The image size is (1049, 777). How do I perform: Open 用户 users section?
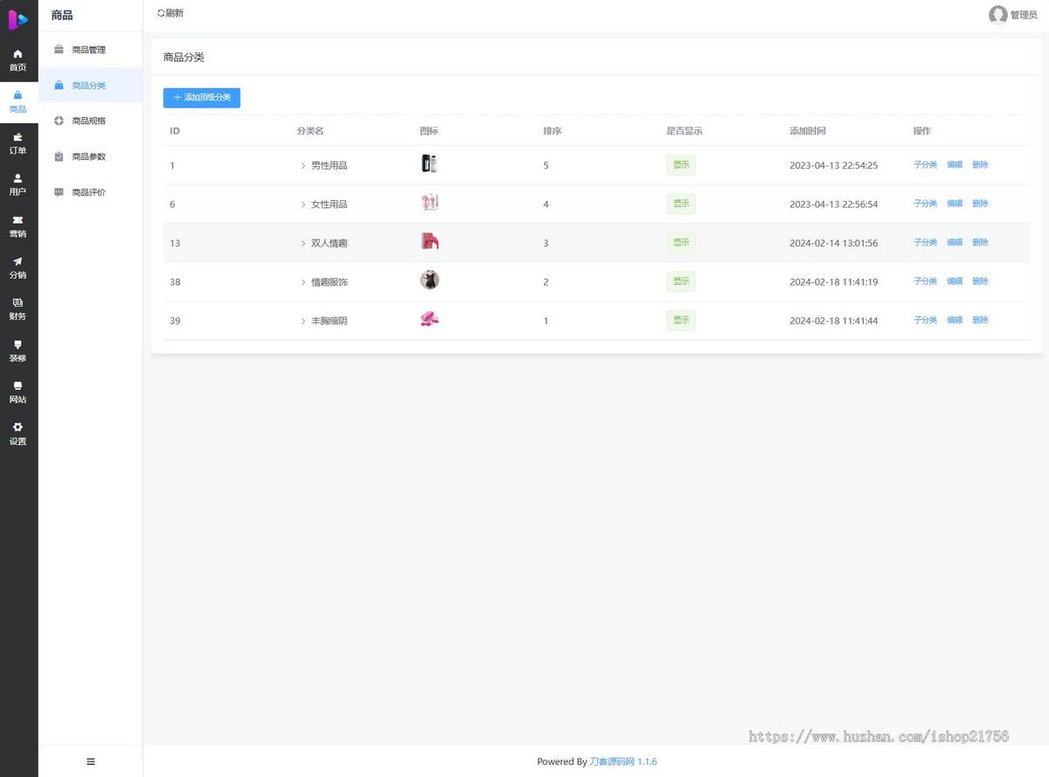(x=18, y=184)
